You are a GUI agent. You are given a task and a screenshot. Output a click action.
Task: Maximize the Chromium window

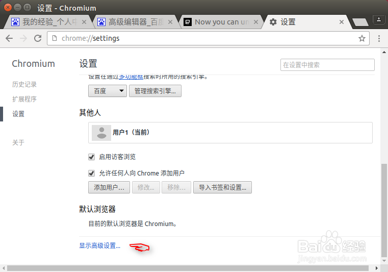[27, 8]
